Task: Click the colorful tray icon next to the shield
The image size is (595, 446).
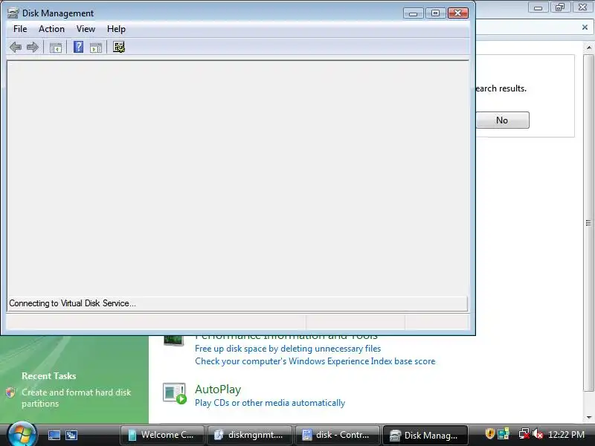Action: click(504, 433)
